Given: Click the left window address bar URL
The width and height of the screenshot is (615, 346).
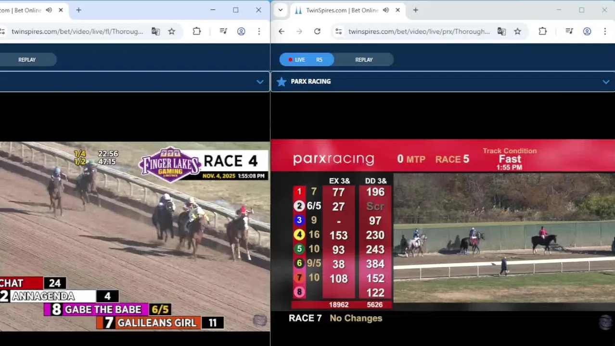Looking at the screenshot, I should point(77,31).
